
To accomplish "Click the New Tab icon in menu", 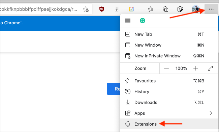I will coord(128,34).
